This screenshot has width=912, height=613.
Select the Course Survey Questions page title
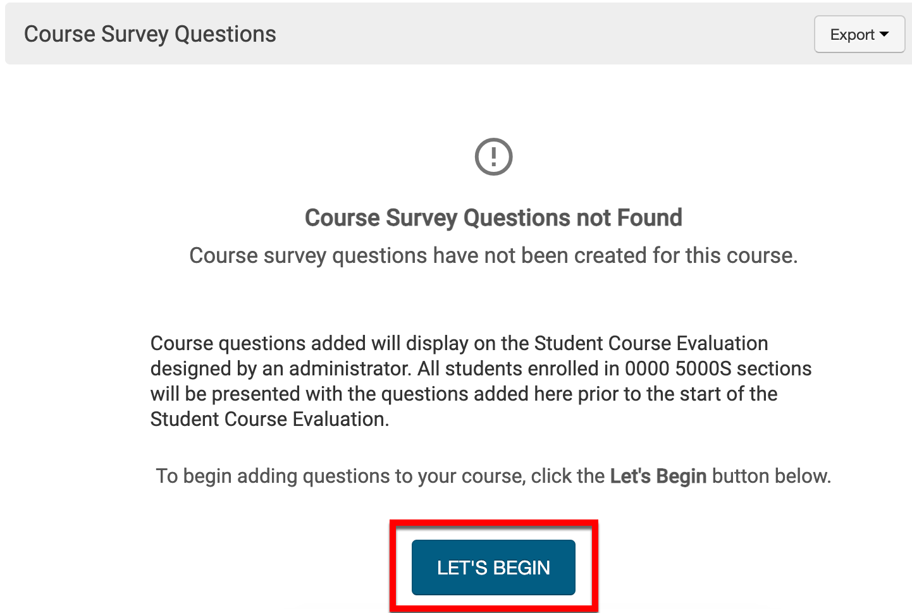(x=150, y=34)
